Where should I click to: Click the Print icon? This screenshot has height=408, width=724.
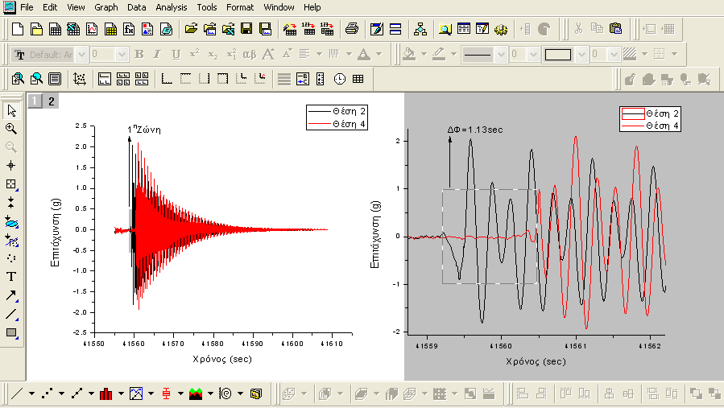(352, 29)
